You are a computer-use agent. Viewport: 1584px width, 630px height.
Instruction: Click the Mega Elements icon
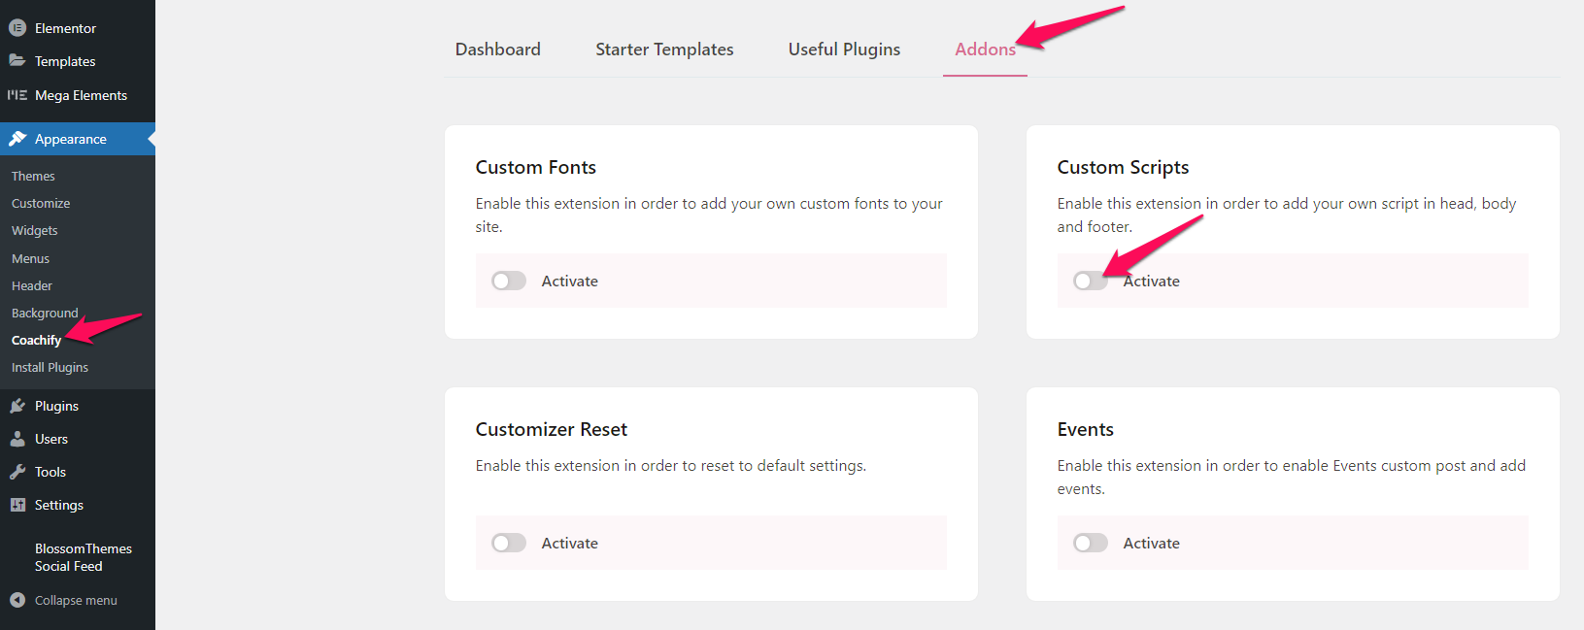[17, 95]
